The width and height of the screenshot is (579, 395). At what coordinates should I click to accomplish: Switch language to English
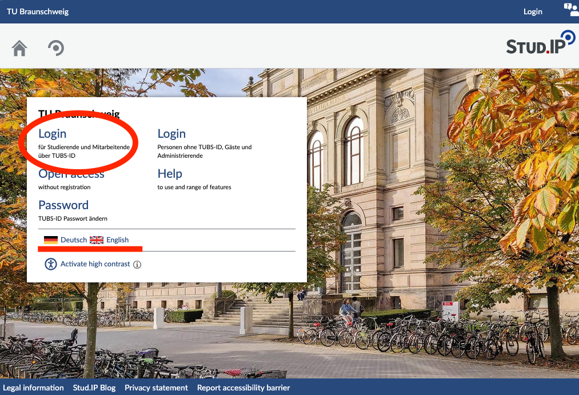click(117, 240)
